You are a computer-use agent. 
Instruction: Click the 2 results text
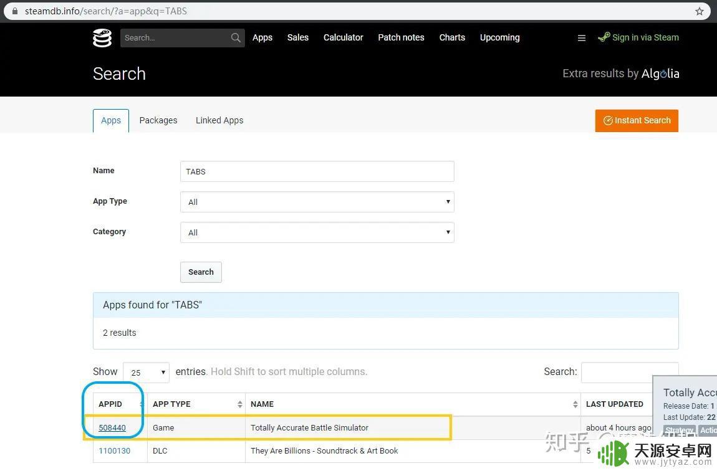coord(119,333)
